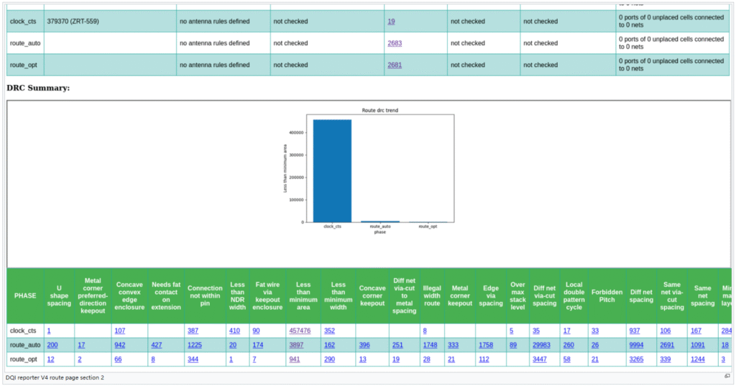This screenshot has height=386, width=736.
Task: Open clock_cts Concave convex edge enclosure 107
Action: point(119,331)
